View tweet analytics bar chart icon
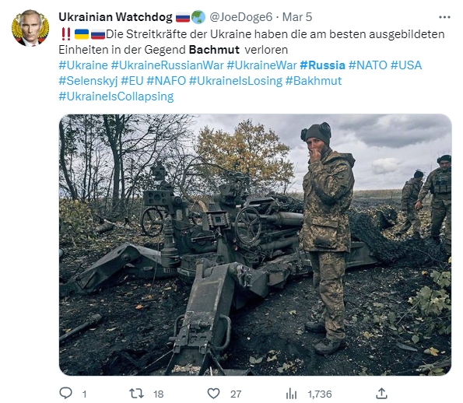The width and height of the screenshot is (463, 403). [x=291, y=394]
